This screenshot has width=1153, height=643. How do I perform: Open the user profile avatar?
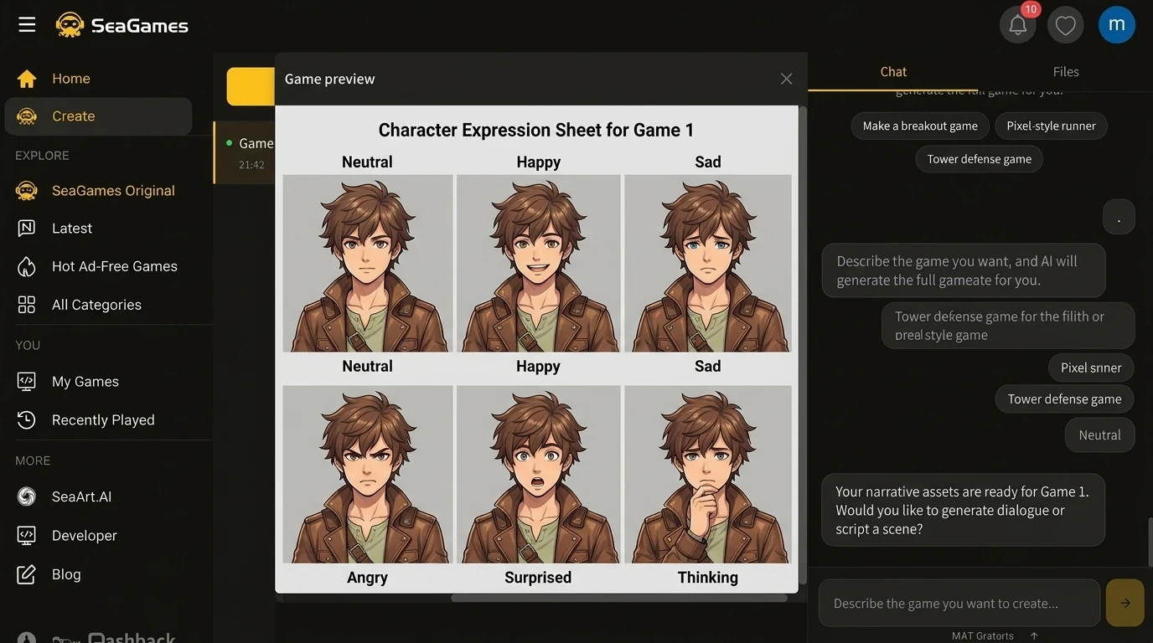click(x=1116, y=24)
